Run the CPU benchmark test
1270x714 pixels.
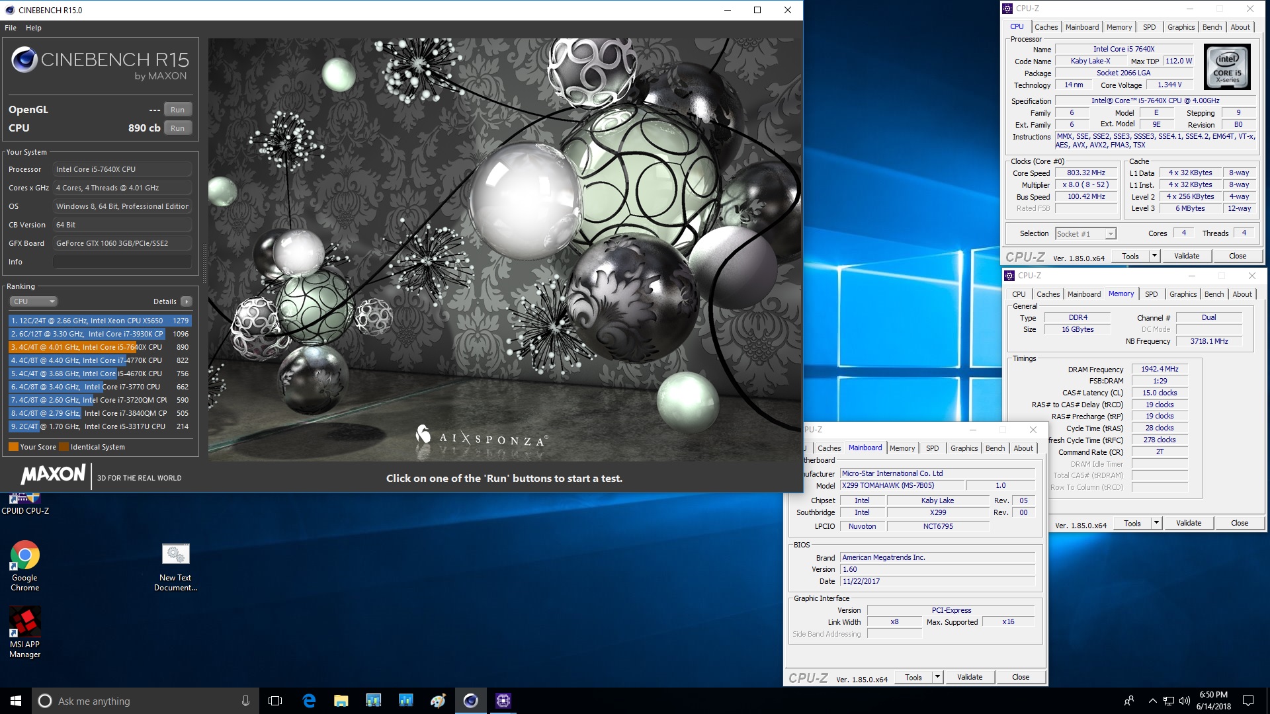tap(177, 128)
